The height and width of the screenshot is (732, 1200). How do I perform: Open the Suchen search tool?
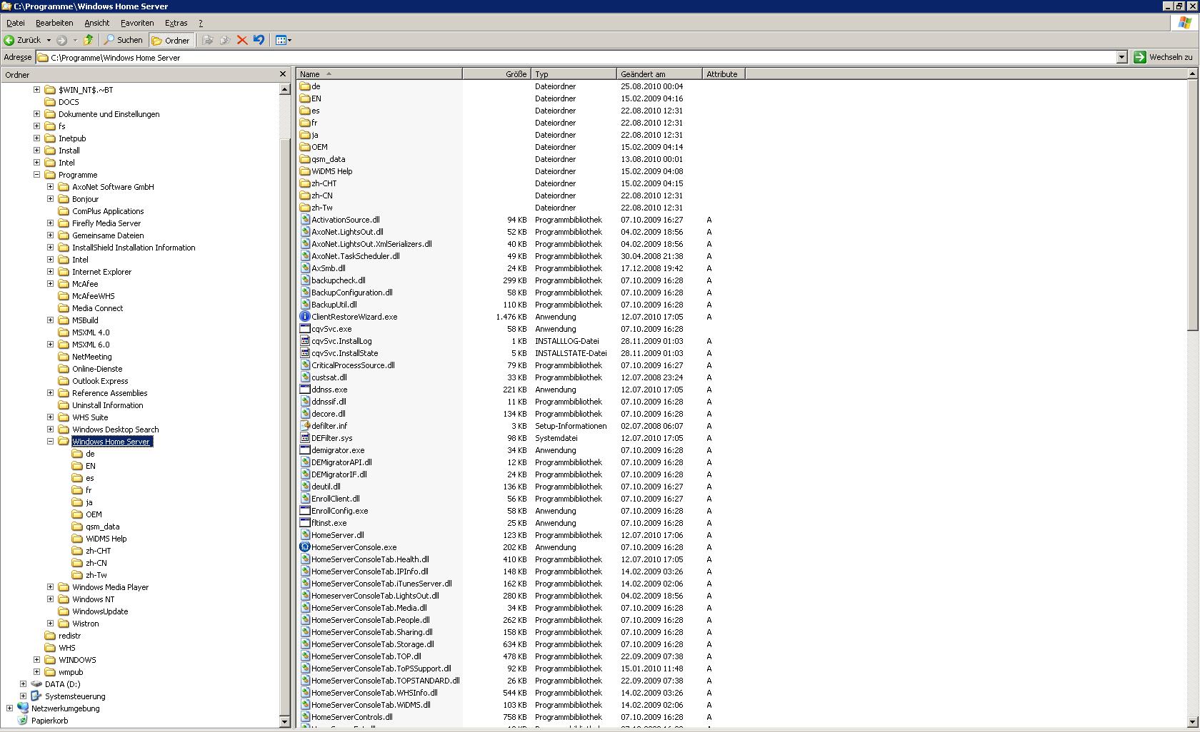pos(123,40)
